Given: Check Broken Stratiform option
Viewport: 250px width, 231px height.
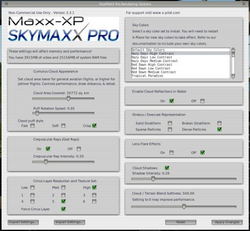Looking at the screenshot, I should pyautogui.click(x=219, y=123).
